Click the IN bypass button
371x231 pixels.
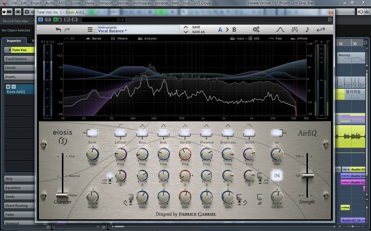[277, 176]
